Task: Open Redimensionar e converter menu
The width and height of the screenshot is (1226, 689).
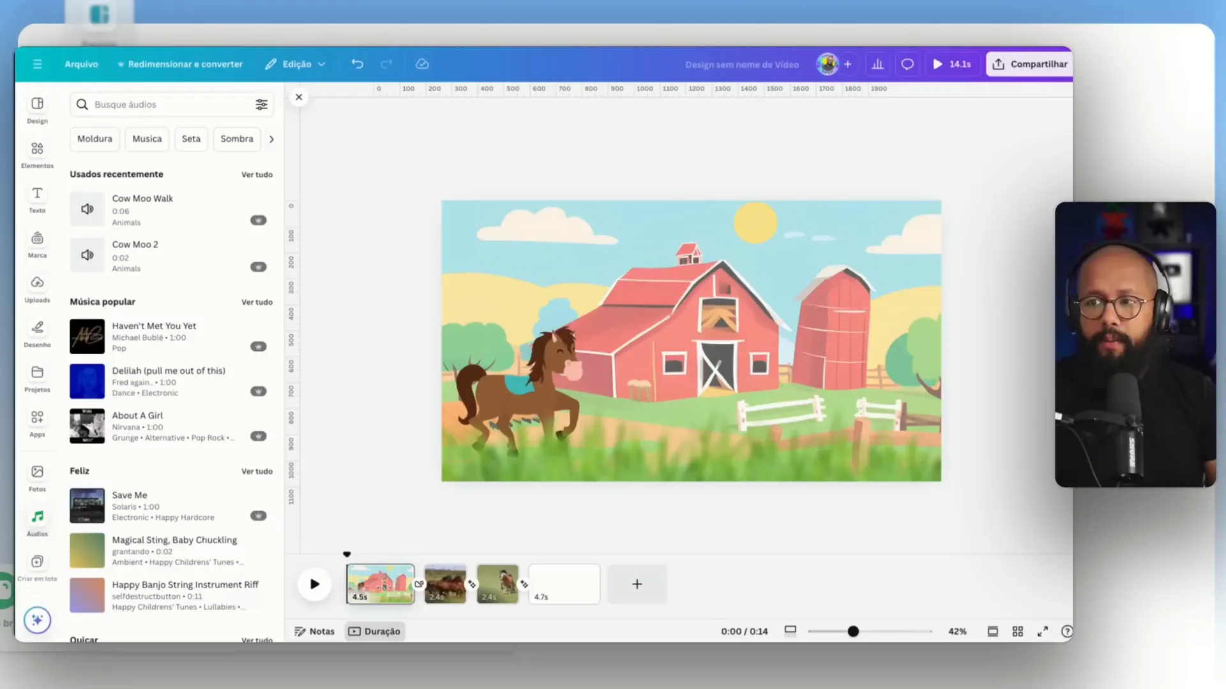Action: click(180, 64)
